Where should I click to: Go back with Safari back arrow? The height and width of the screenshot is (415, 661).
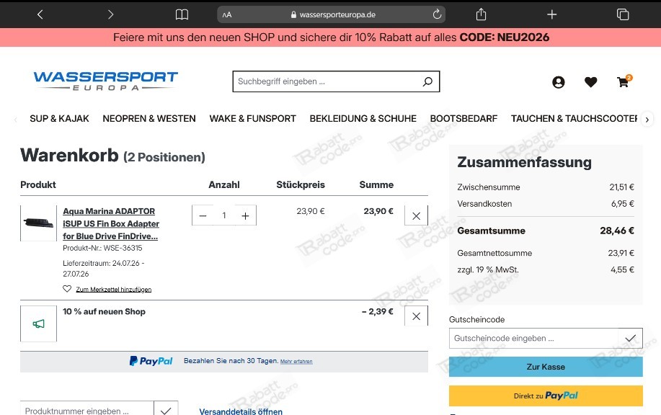point(40,14)
